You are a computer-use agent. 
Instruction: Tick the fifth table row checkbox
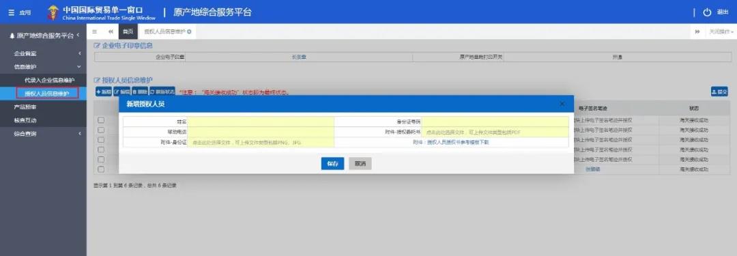[101, 160]
